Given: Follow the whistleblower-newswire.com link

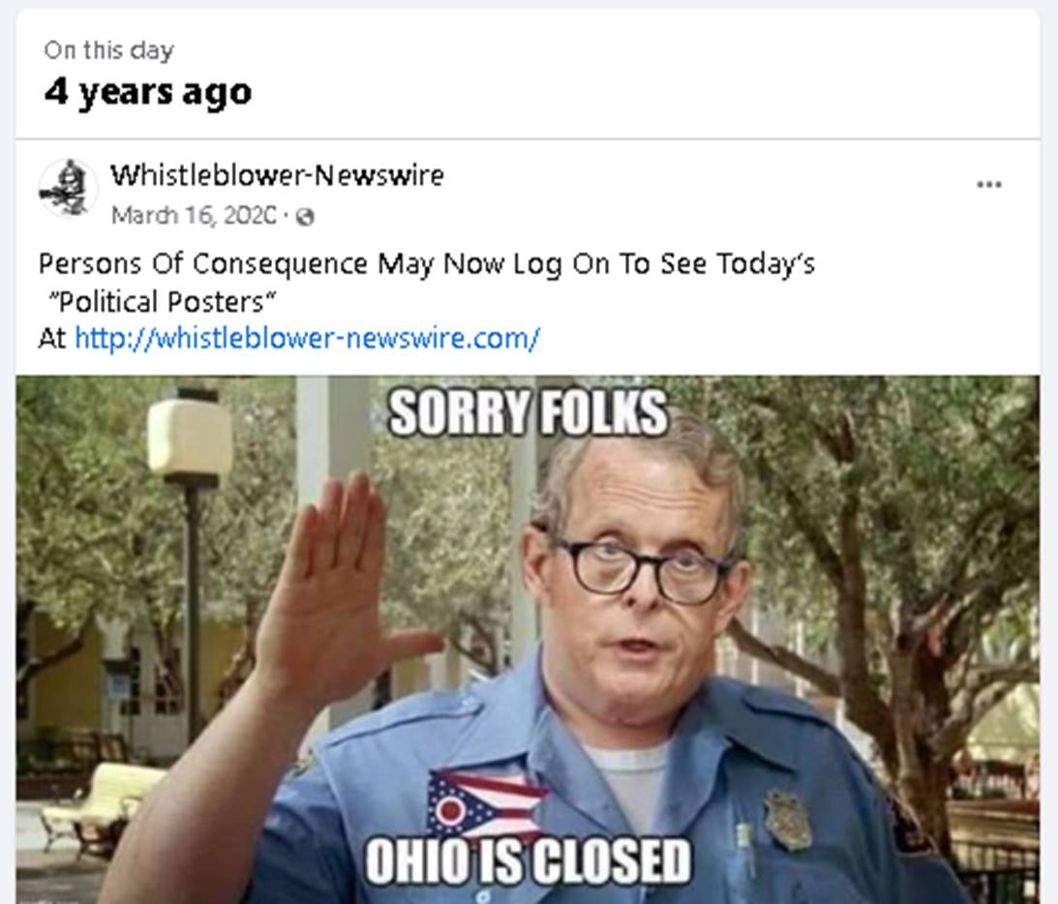Looking at the screenshot, I should 307,338.
